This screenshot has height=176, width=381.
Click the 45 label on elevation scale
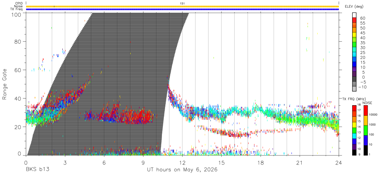pyautogui.click(x=362, y=33)
